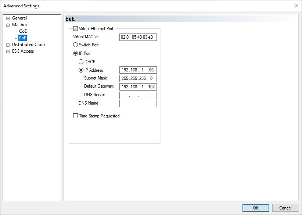
Task: Expand the General tree node
Action: (8, 18)
